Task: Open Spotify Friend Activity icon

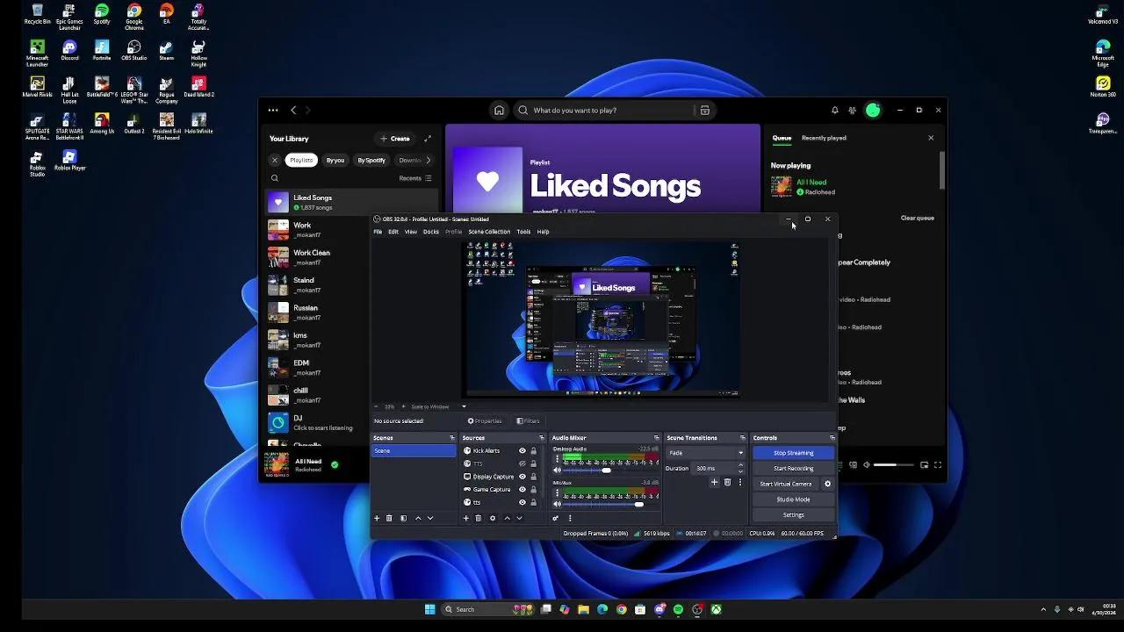Action: [x=852, y=111]
